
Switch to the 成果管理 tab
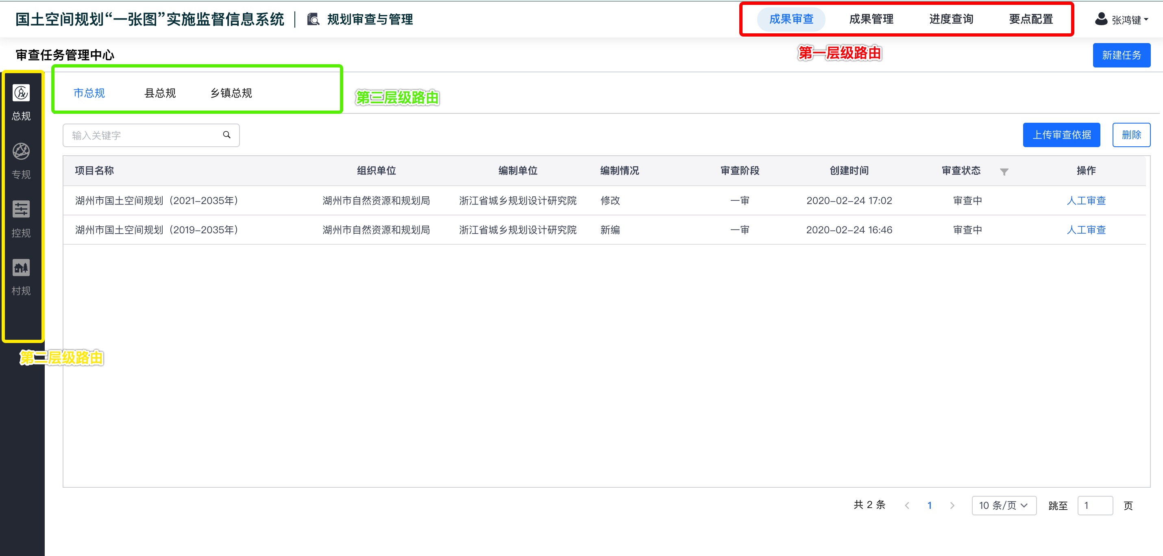tap(871, 19)
